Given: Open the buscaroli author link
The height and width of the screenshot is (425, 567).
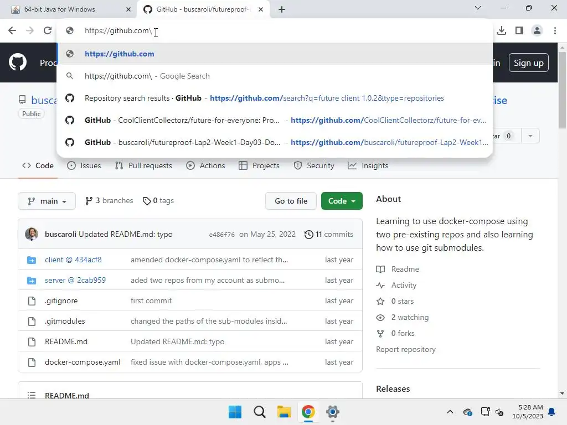Looking at the screenshot, I should click(x=60, y=234).
